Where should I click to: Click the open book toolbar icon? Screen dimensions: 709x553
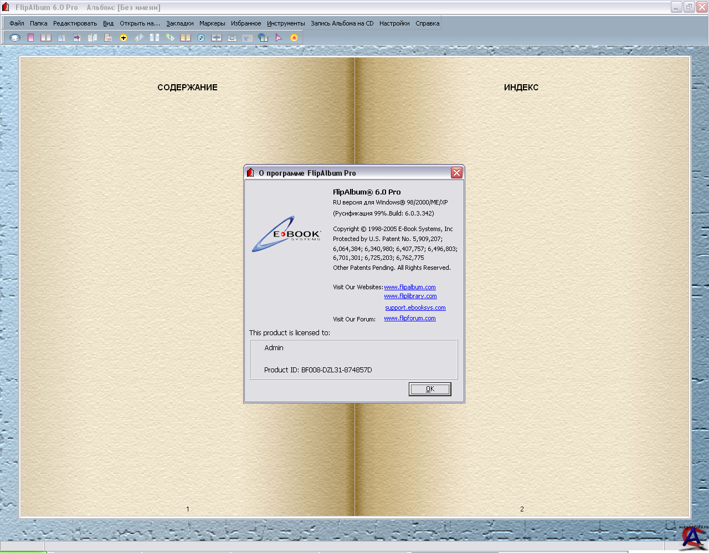coord(46,38)
